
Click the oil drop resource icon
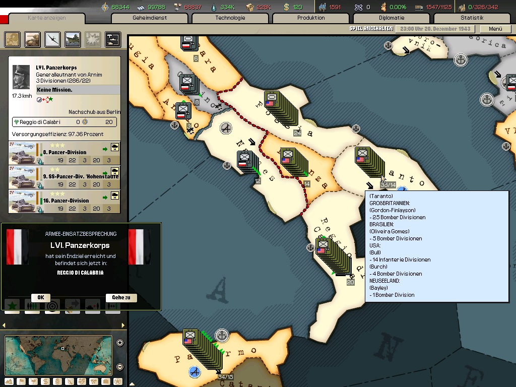pyautogui.click(x=214, y=7)
